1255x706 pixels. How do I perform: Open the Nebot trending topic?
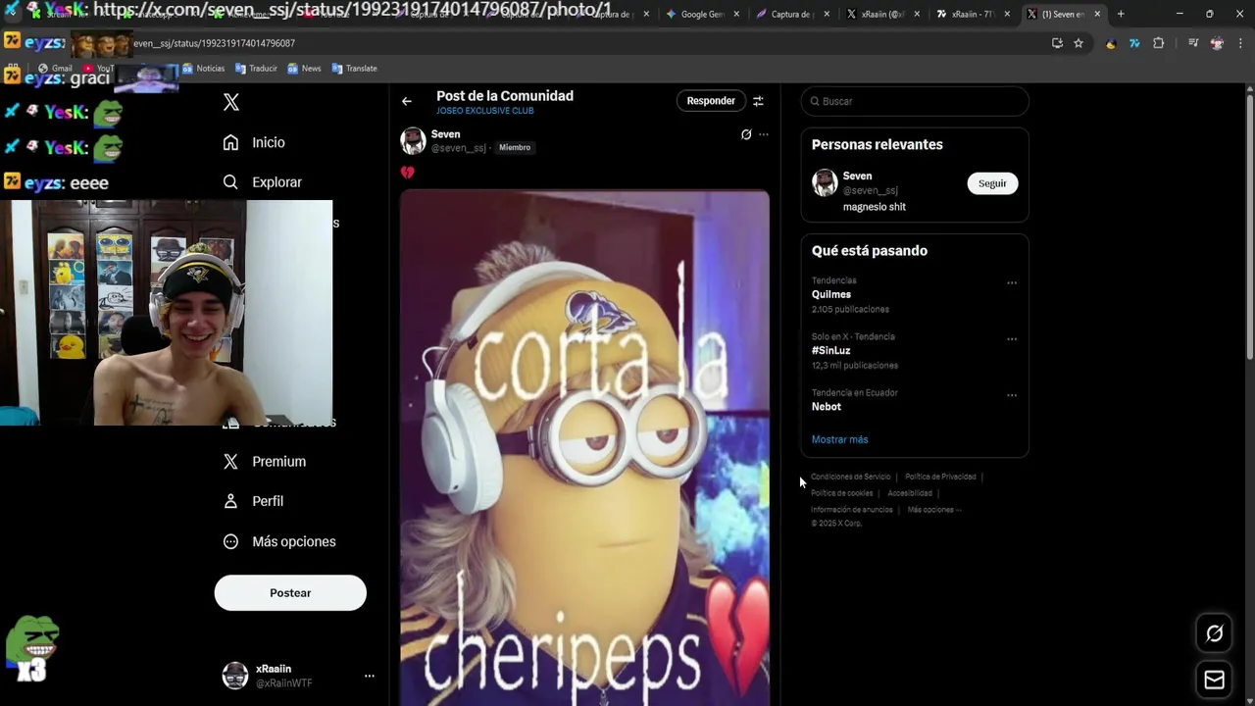[x=827, y=406]
